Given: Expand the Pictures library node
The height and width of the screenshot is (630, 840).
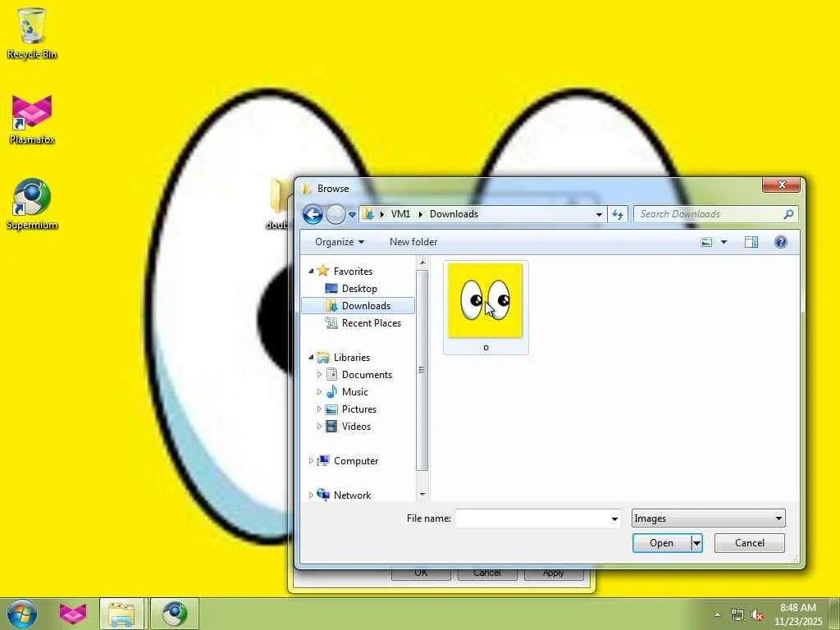Looking at the screenshot, I should click(319, 409).
